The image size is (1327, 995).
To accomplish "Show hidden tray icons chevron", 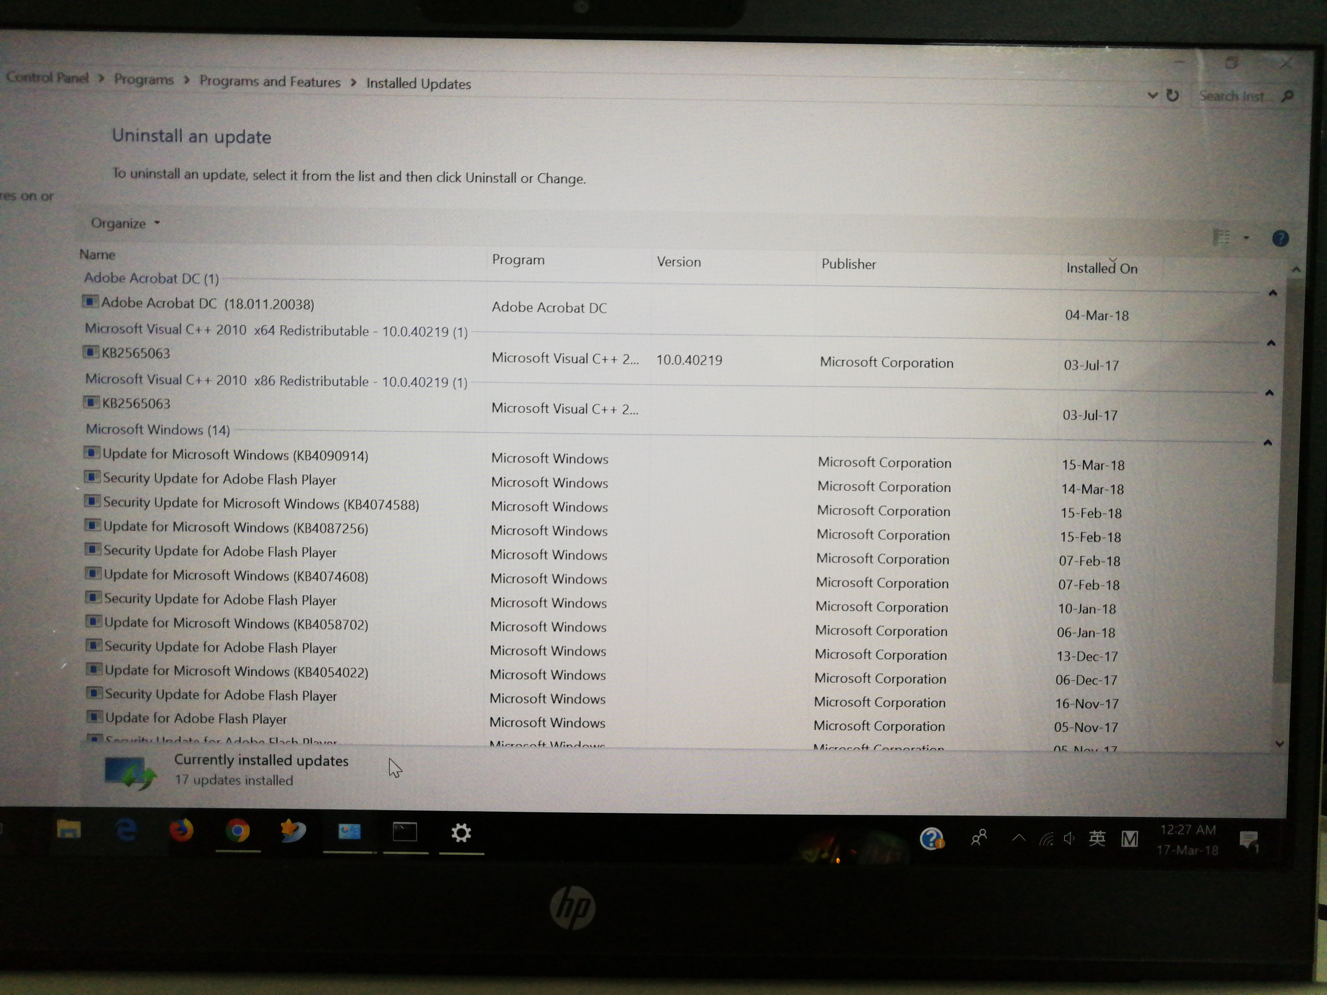I will coord(1018,838).
